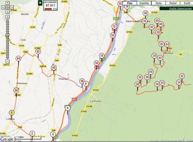Switch to Earth map view
This screenshot has width=193, height=142.
click(x=187, y=3)
